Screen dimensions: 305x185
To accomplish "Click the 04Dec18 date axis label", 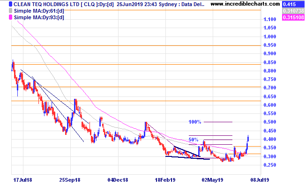I will pos(118,180).
